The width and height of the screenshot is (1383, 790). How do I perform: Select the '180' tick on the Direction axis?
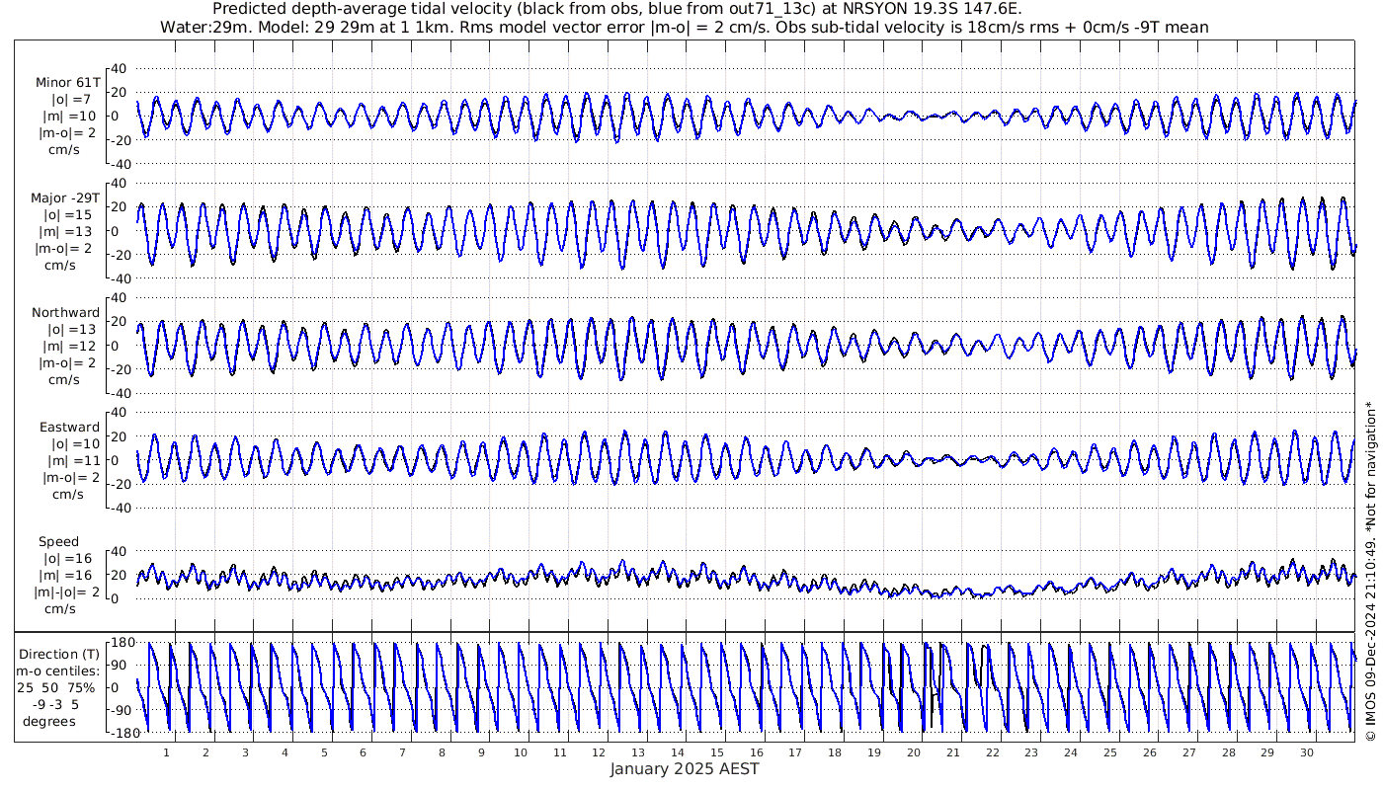click(122, 643)
